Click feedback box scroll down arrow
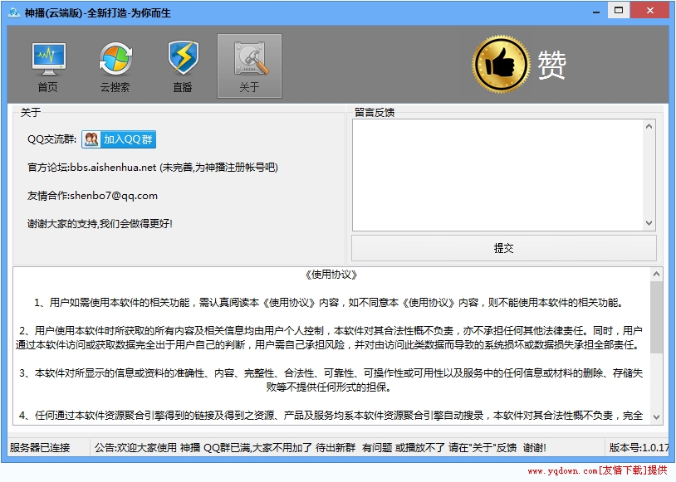This screenshot has width=676, height=482. pyautogui.click(x=649, y=223)
